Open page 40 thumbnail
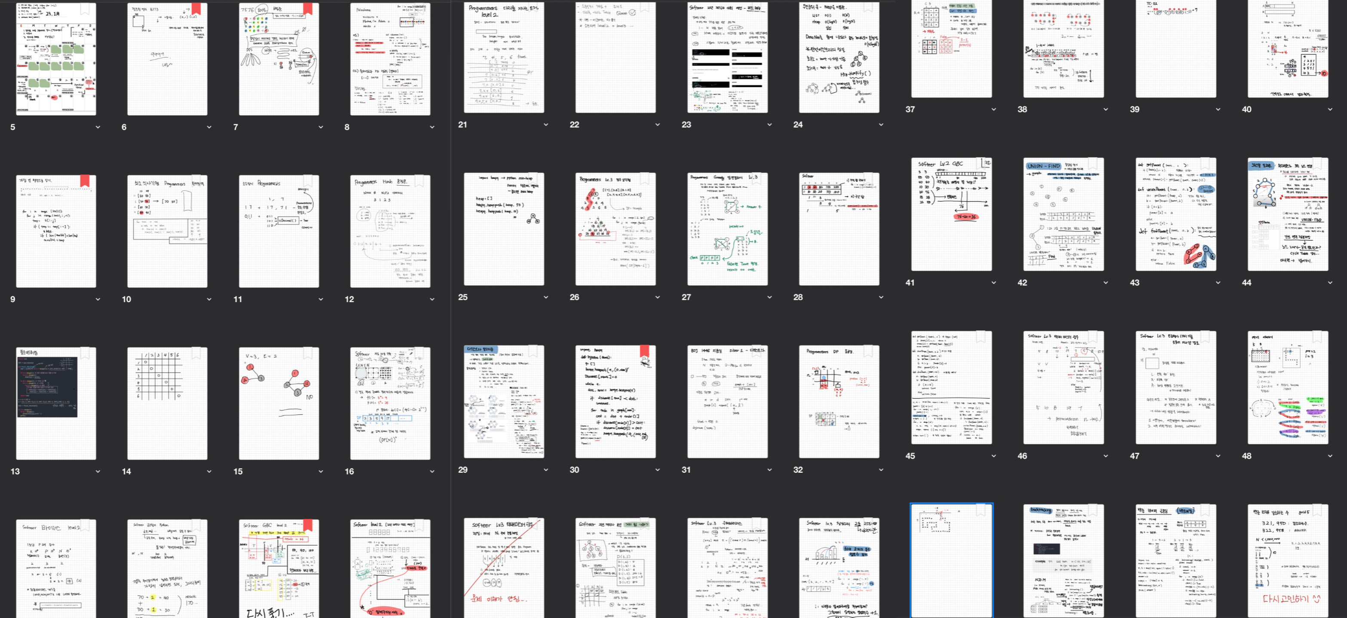The image size is (1347, 618). pyautogui.click(x=1288, y=49)
